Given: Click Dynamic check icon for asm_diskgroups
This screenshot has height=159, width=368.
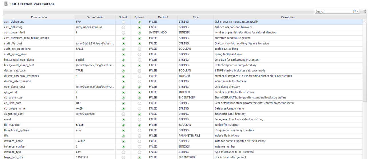Looking at the screenshot, I should point(139,22).
